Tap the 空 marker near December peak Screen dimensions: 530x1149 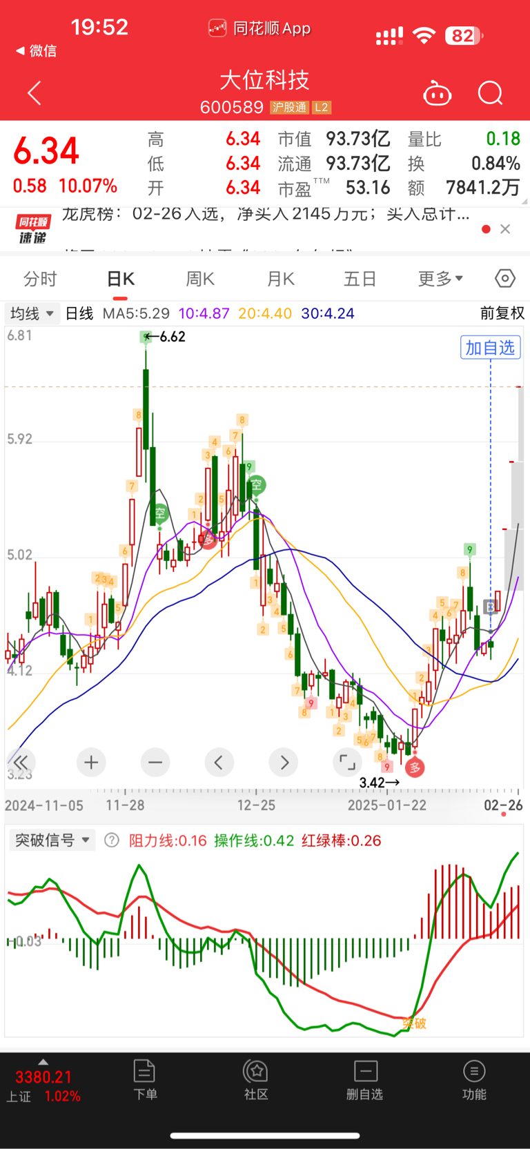[x=256, y=484]
